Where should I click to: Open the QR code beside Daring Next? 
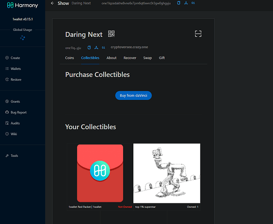111,34
